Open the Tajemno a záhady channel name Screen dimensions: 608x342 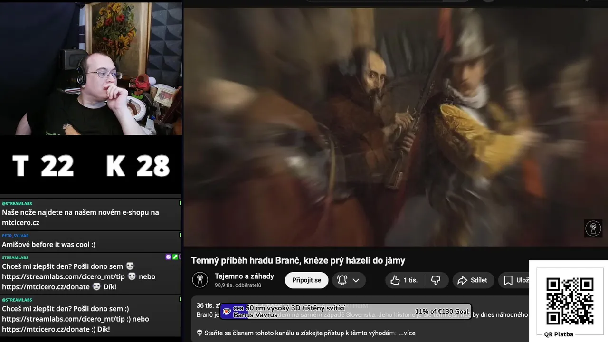244,276
